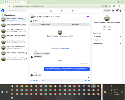
Task: Click the browser address bar URL
Action: point(29,6)
